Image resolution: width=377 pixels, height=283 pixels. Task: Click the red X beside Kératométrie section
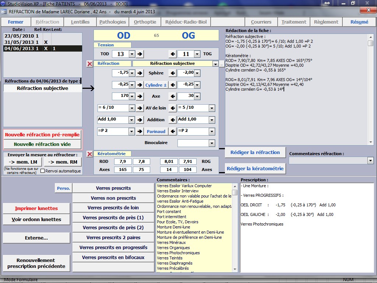click(89, 154)
